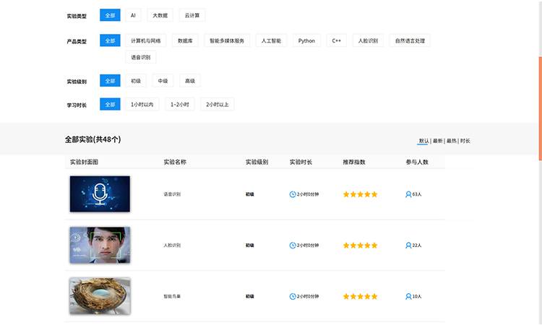The width and height of the screenshot is (542, 325).
Task: Select 全部 in the 实验类型 filter row
Action: [110, 15]
